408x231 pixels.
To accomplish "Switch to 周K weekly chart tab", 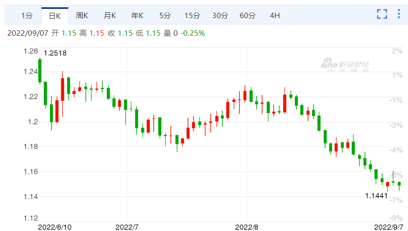I will (82, 16).
